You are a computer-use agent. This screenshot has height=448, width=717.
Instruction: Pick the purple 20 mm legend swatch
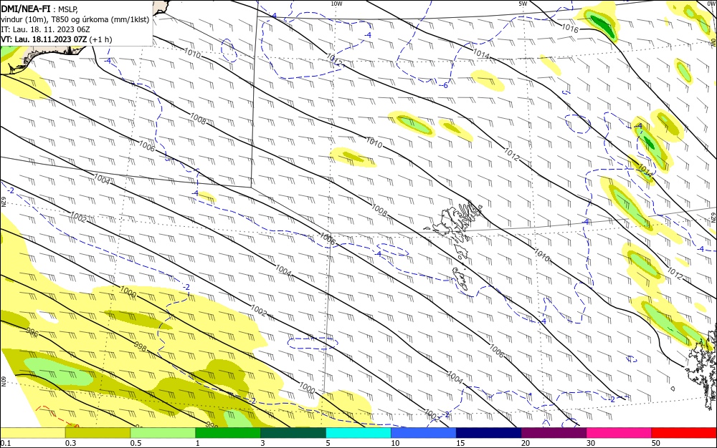(554, 433)
